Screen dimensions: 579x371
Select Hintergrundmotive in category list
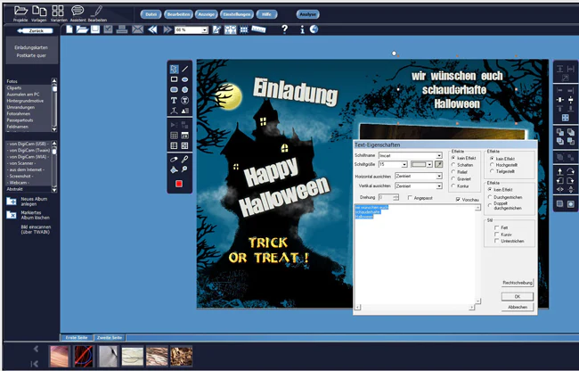(x=25, y=101)
